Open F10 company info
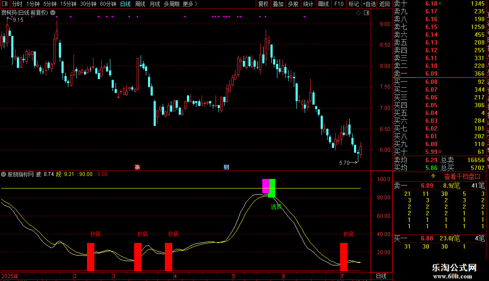This screenshot has height=281, width=489. pyautogui.click(x=339, y=4)
